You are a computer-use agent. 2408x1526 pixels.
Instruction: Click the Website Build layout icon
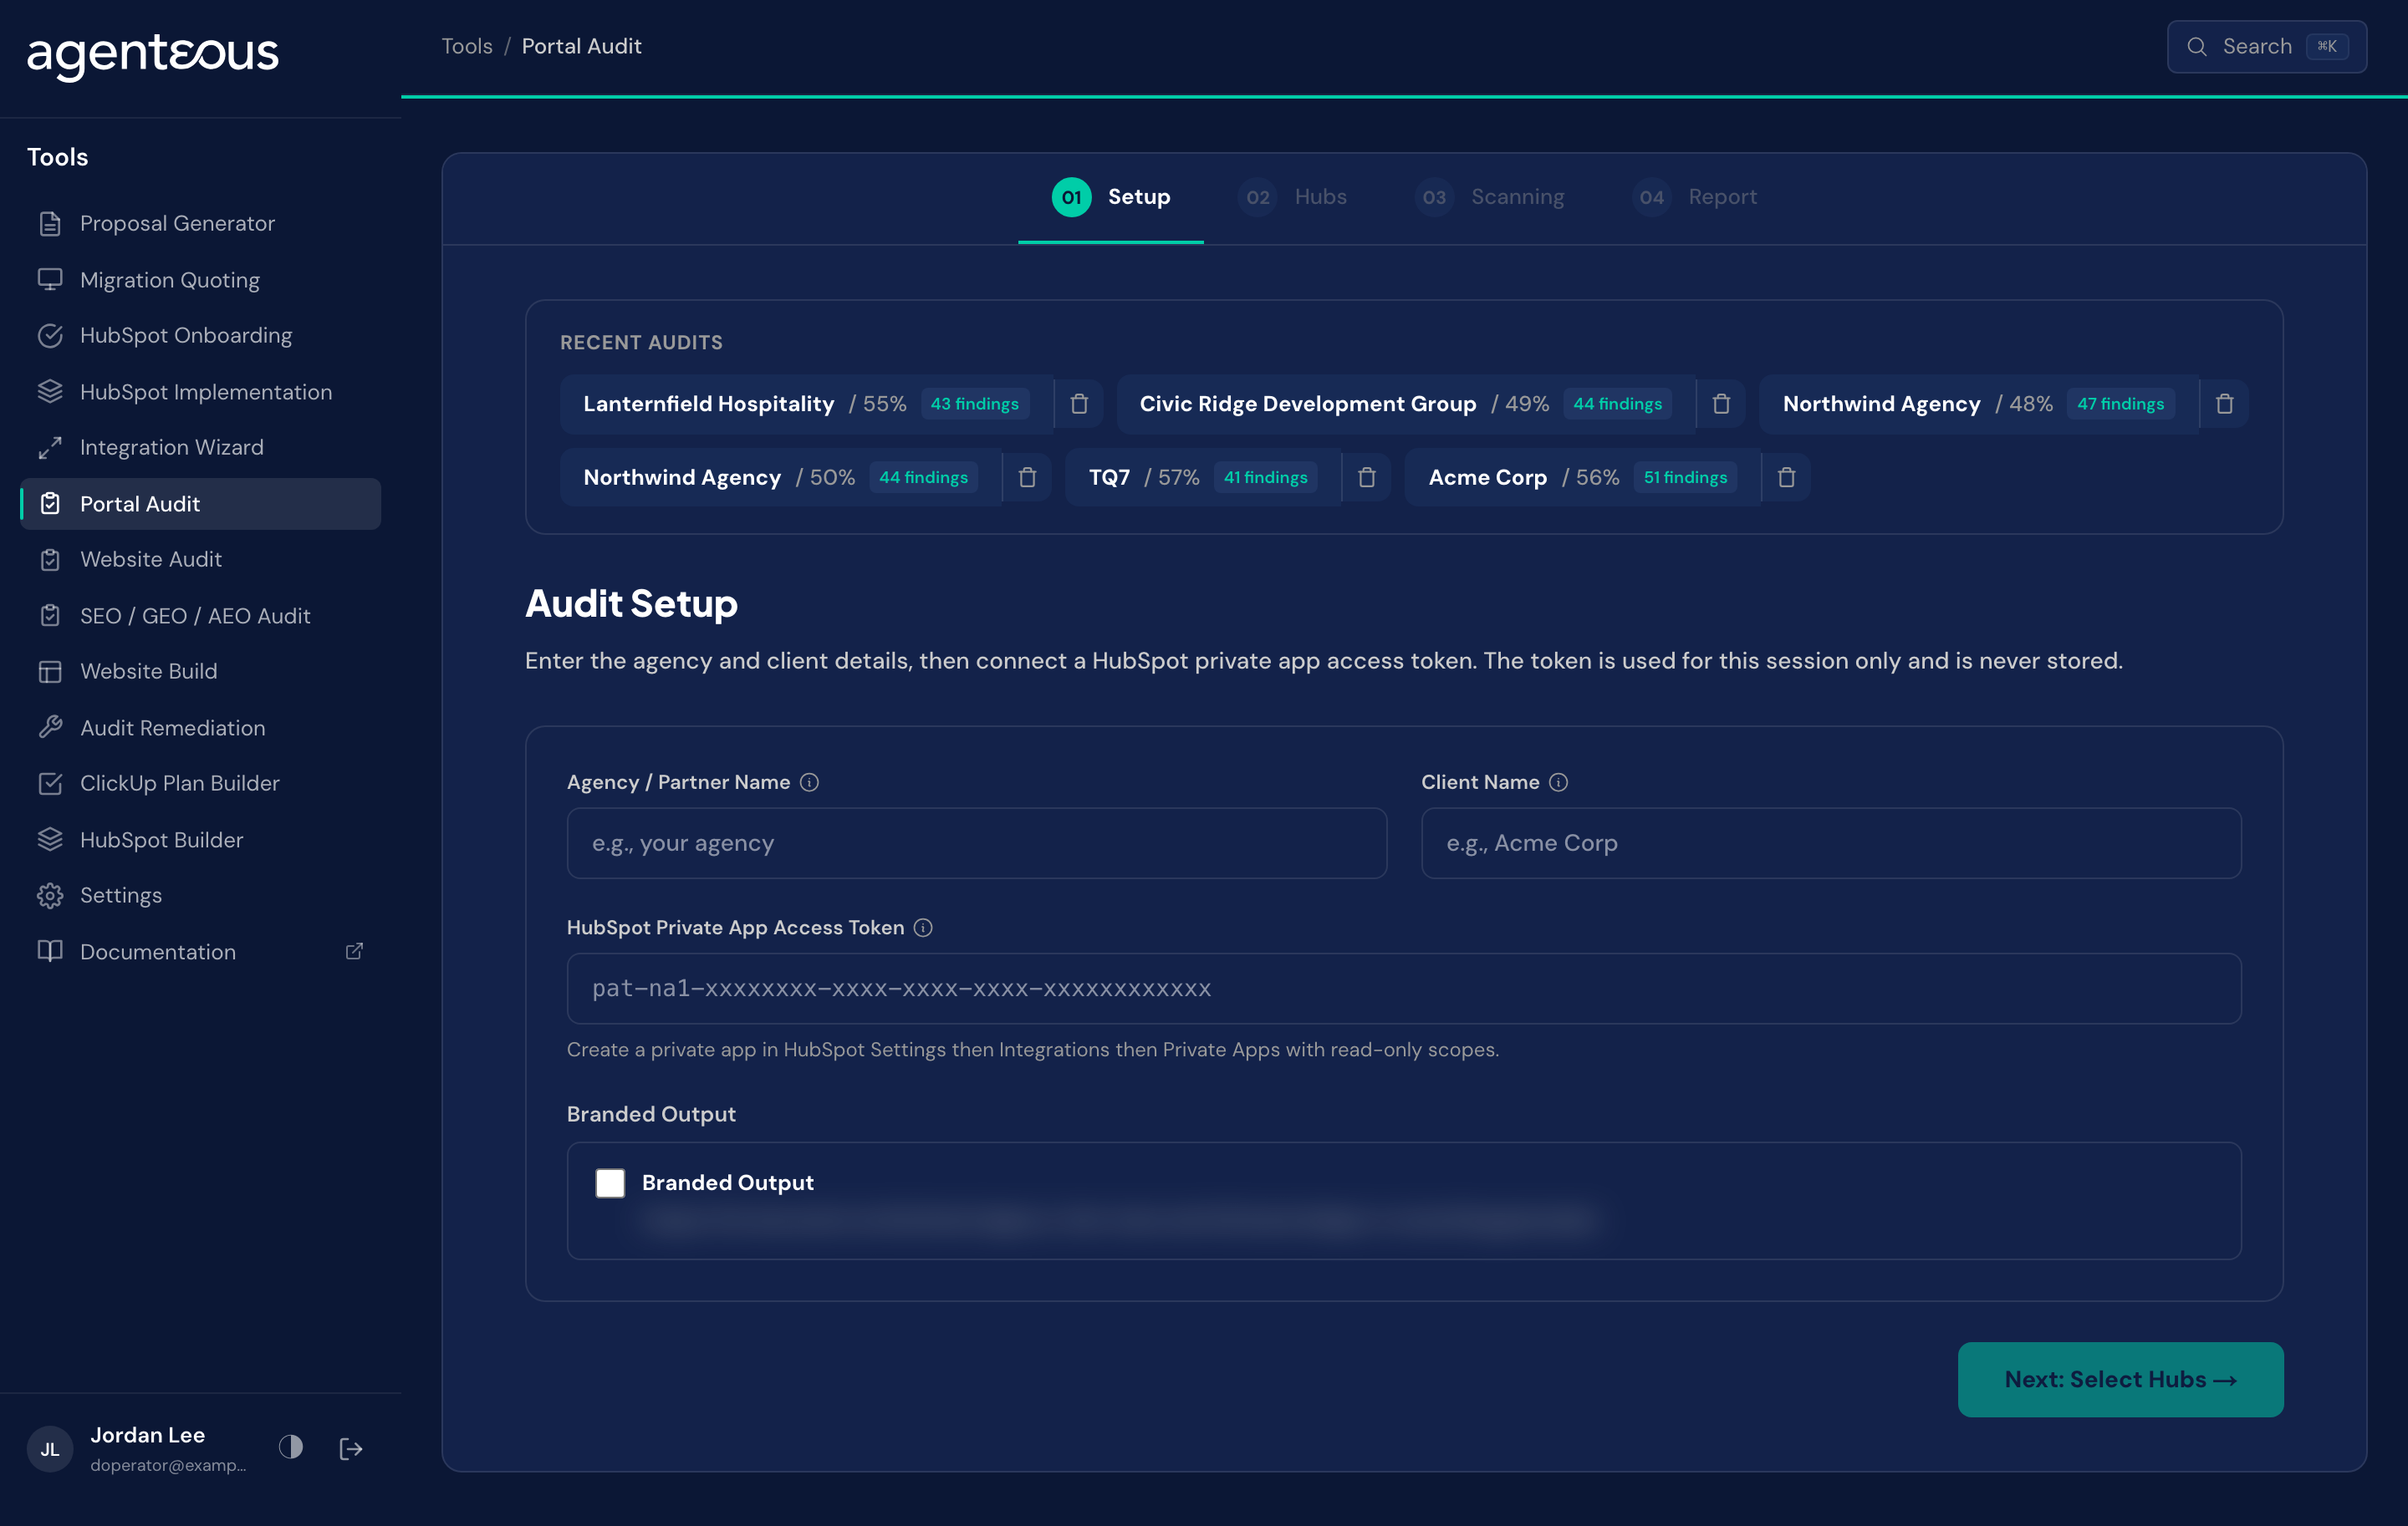click(x=50, y=672)
